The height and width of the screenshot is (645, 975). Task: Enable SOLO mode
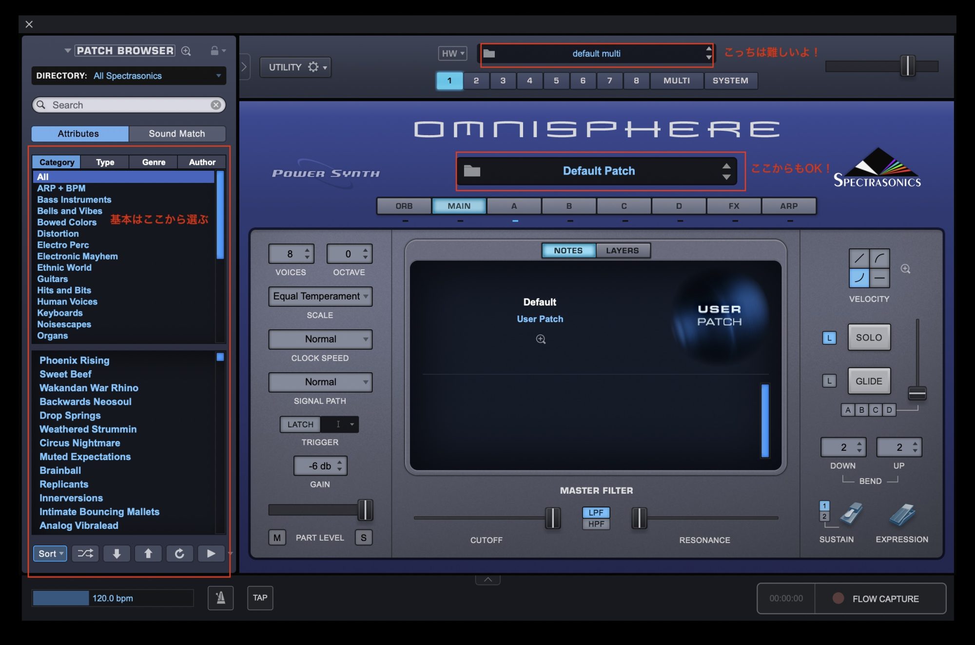click(x=869, y=337)
